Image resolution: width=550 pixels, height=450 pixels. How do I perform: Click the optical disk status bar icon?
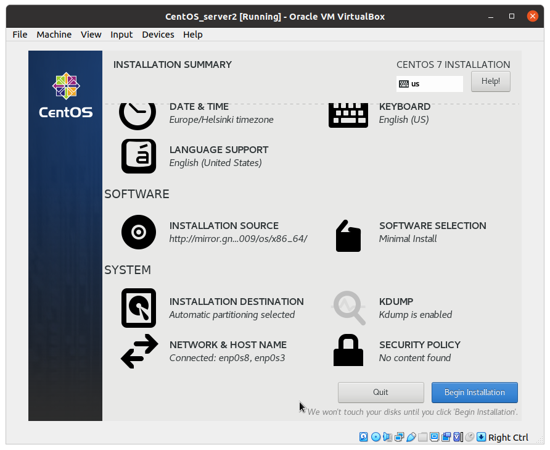tap(376, 437)
